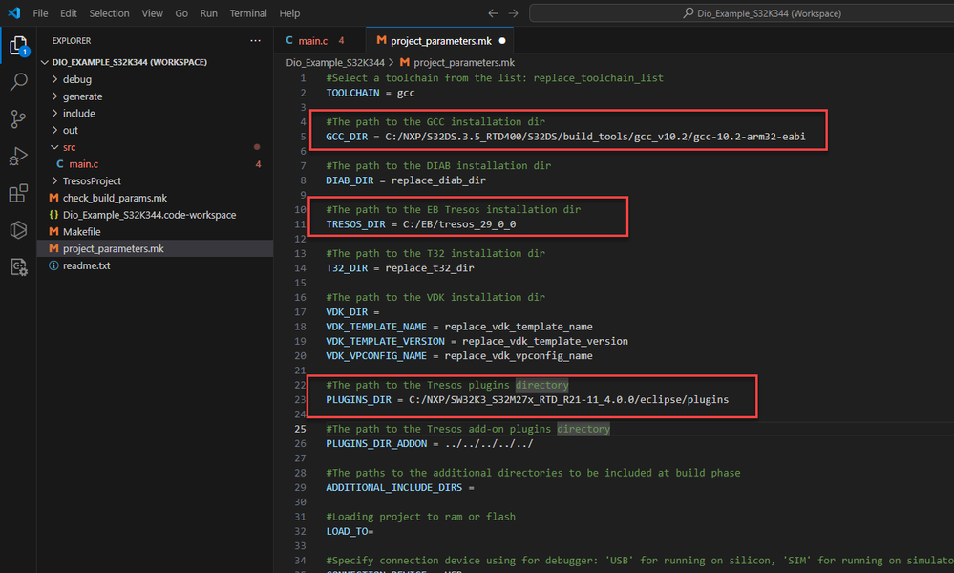The height and width of the screenshot is (573, 954).
Task: Click the ADDITIONAL_INCLUDE_DIRS line
Action: click(x=400, y=487)
